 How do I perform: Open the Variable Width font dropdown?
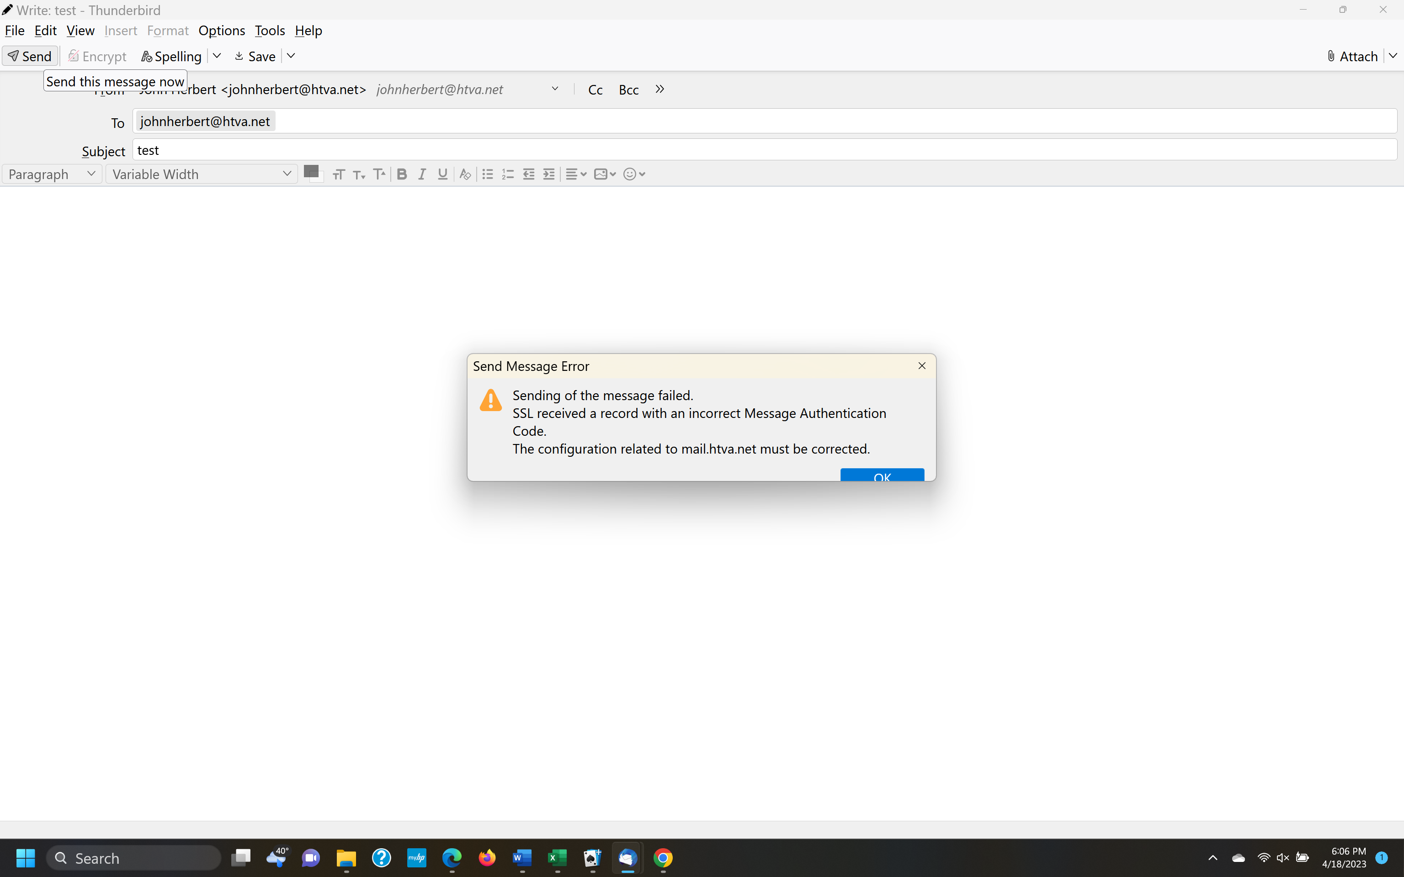click(x=201, y=174)
